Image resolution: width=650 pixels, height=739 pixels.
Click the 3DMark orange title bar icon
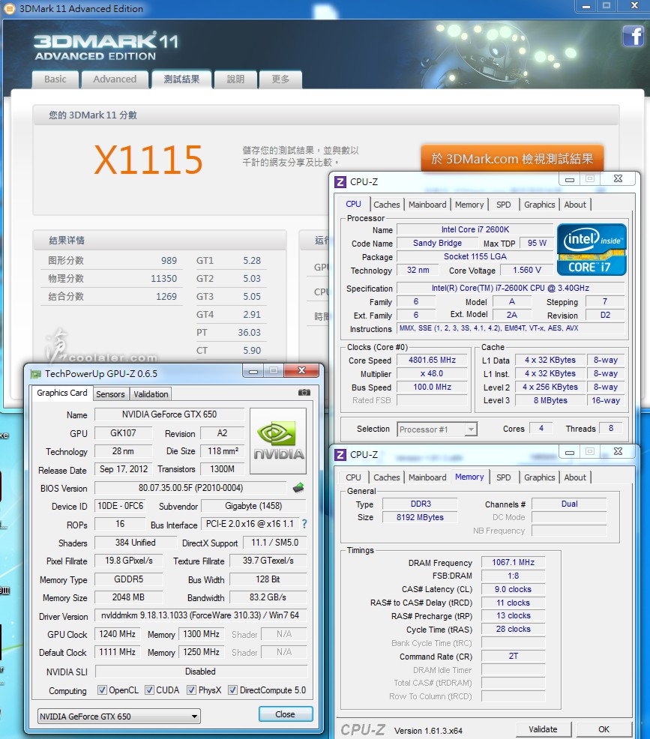pyautogui.click(x=9, y=8)
